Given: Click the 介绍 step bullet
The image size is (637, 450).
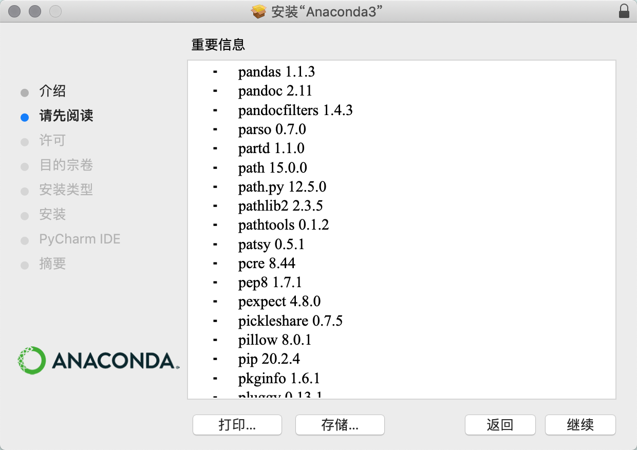Looking at the screenshot, I should 25,93.
